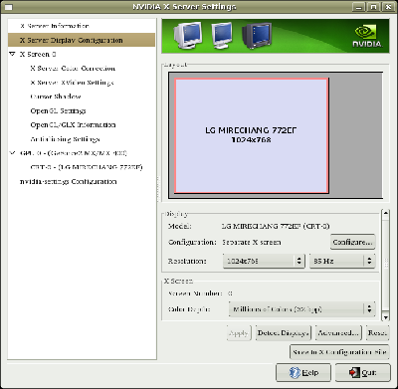Collapse the X Screen 0 tree arrow
This screenshot has width=398, height=389.
click(x=13, y=54)
